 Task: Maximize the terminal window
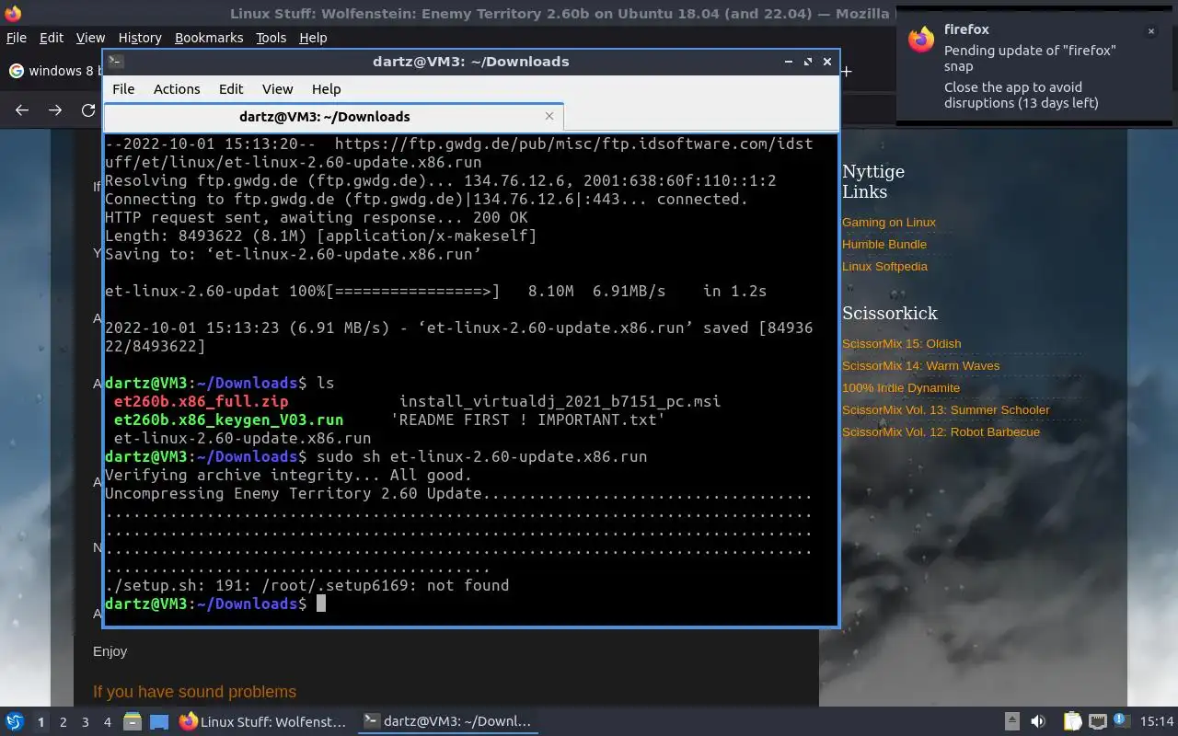(808, 62)
